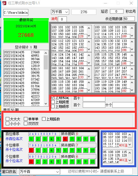Select history row 202210241420 42009

click(22, 103)
